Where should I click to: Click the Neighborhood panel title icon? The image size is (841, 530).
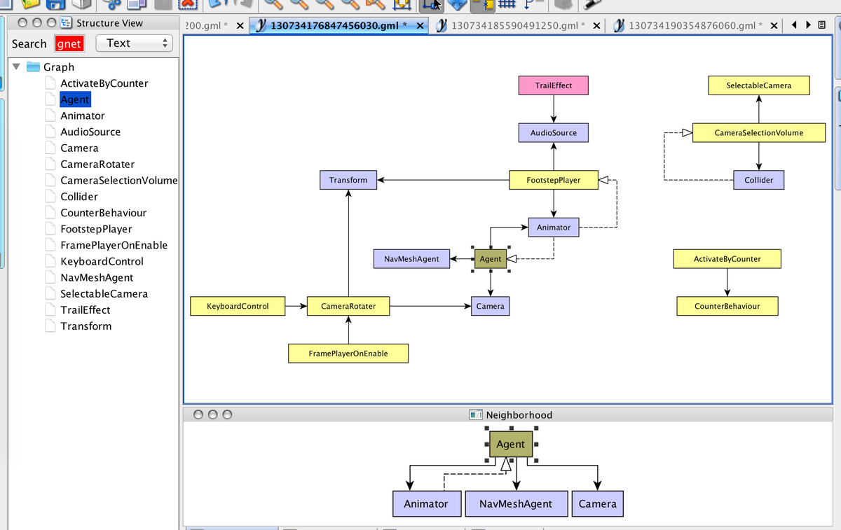pyautogui.click(x=476, y=414)
